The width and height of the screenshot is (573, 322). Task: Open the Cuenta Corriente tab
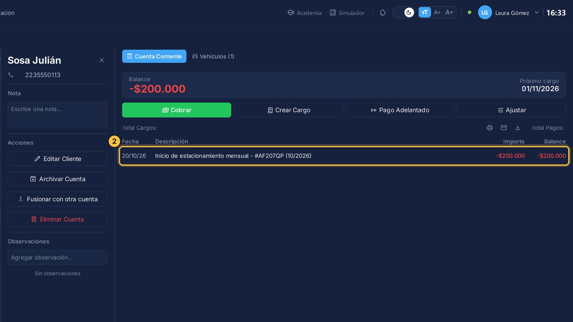pos(154,56)
